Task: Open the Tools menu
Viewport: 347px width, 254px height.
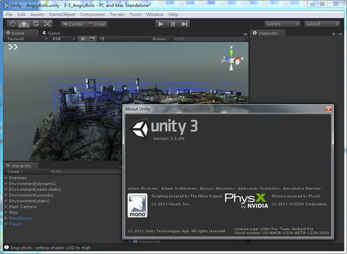Action: [x=135, y=15]
